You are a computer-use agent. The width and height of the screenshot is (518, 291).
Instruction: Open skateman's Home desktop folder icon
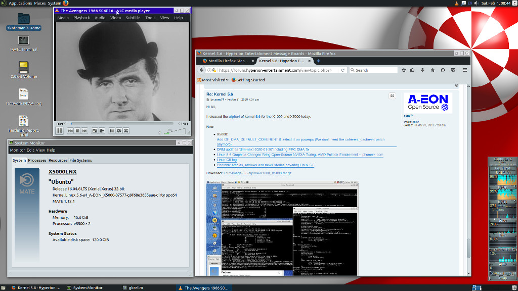[x=23, y=21]
